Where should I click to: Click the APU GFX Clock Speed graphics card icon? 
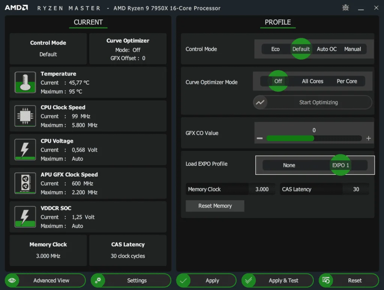25,183
